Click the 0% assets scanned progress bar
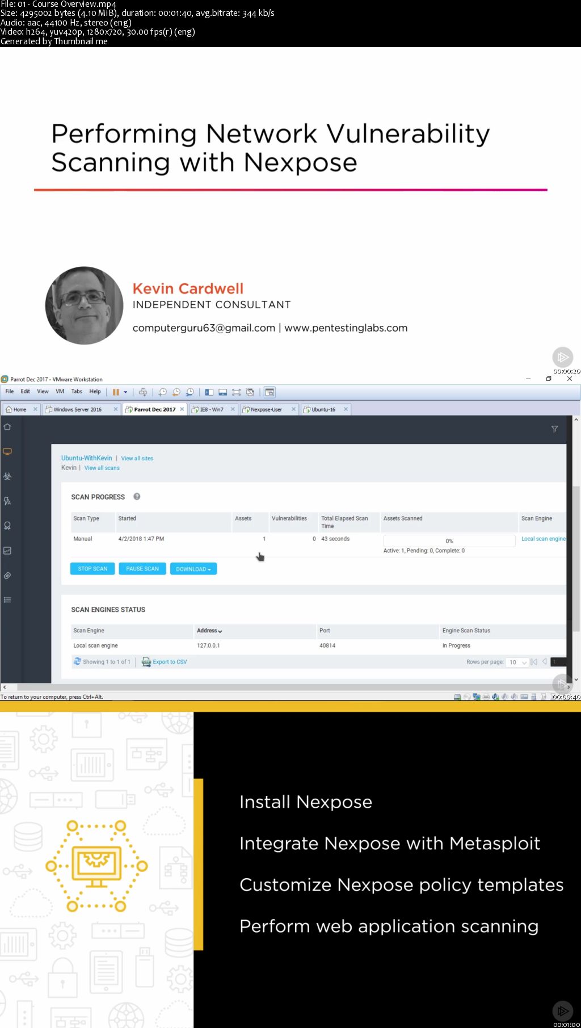581x1028 pixels. pyautogui.click(x=449, y=541)
